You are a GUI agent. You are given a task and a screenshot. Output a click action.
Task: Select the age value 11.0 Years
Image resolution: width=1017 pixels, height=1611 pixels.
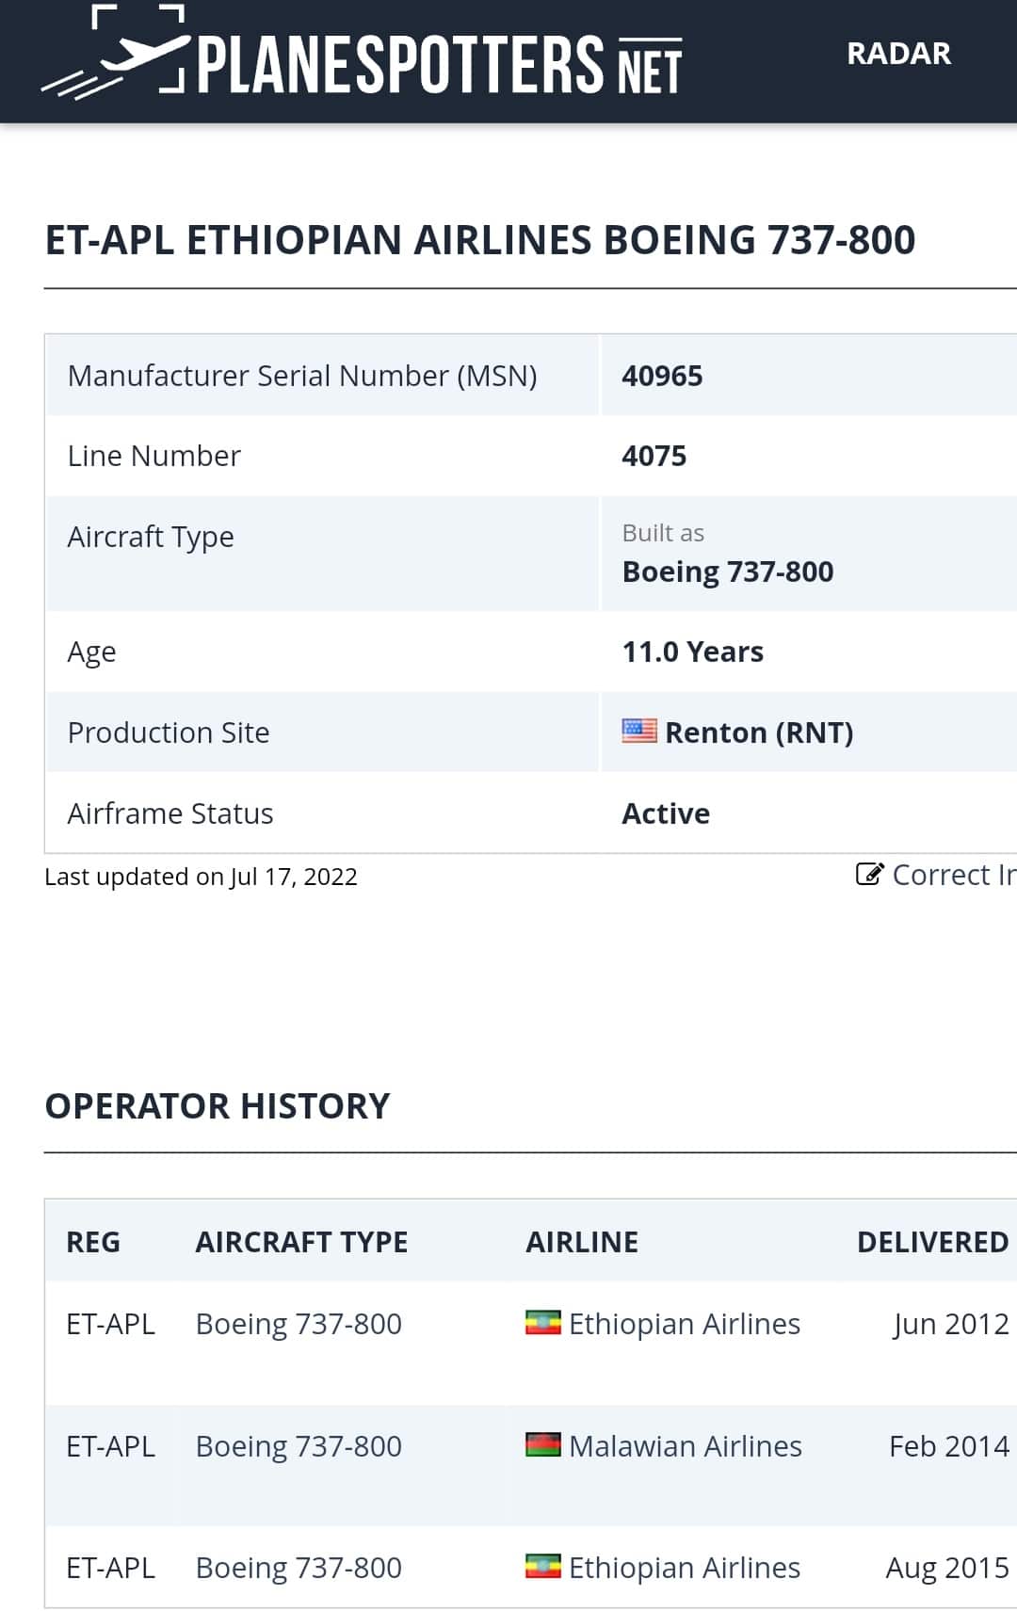click(693, 652)
